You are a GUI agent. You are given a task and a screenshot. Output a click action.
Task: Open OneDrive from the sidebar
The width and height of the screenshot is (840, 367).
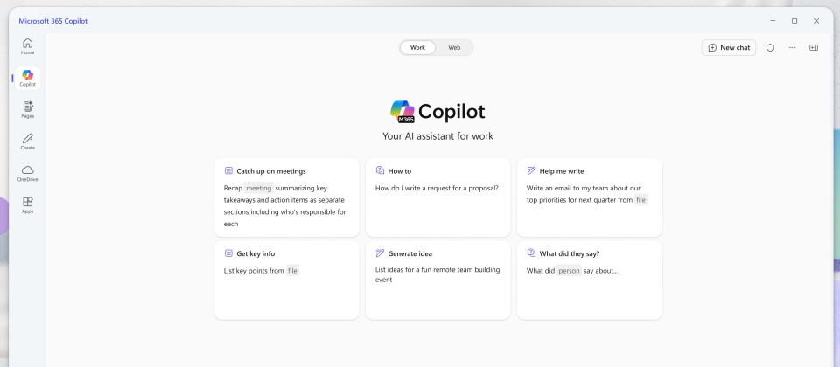coord(28,172)
